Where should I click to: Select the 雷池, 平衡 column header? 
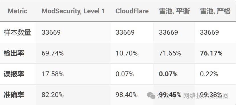tap(174, 11)
